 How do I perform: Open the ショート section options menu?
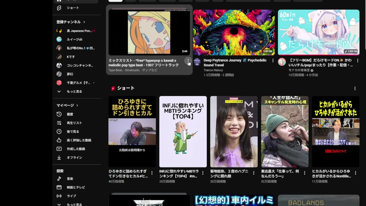[x=355, y=88]
